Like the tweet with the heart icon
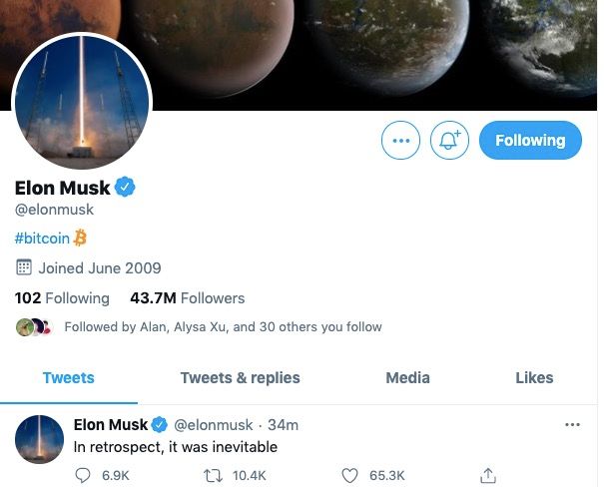This screenshot has width=604, height=487. 349,476
